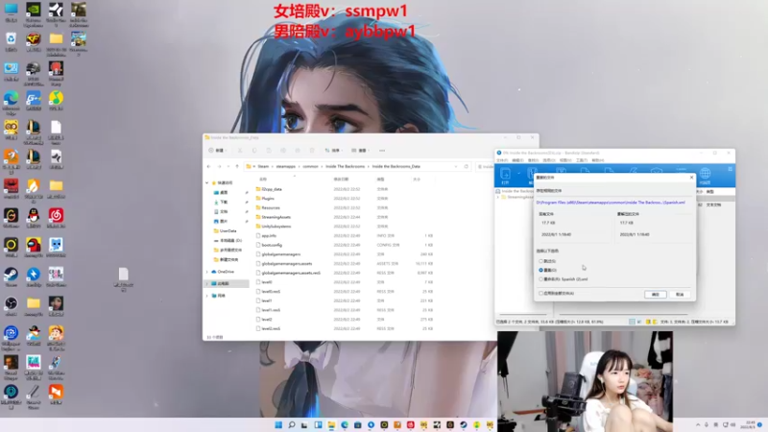Select OneDrive in the navigation pane
The image size is (768, 432).
[226, 272]
